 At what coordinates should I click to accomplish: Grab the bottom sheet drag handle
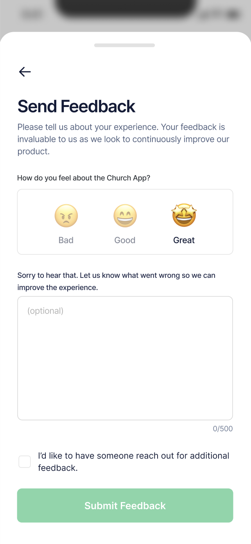(x=125, y=45)
